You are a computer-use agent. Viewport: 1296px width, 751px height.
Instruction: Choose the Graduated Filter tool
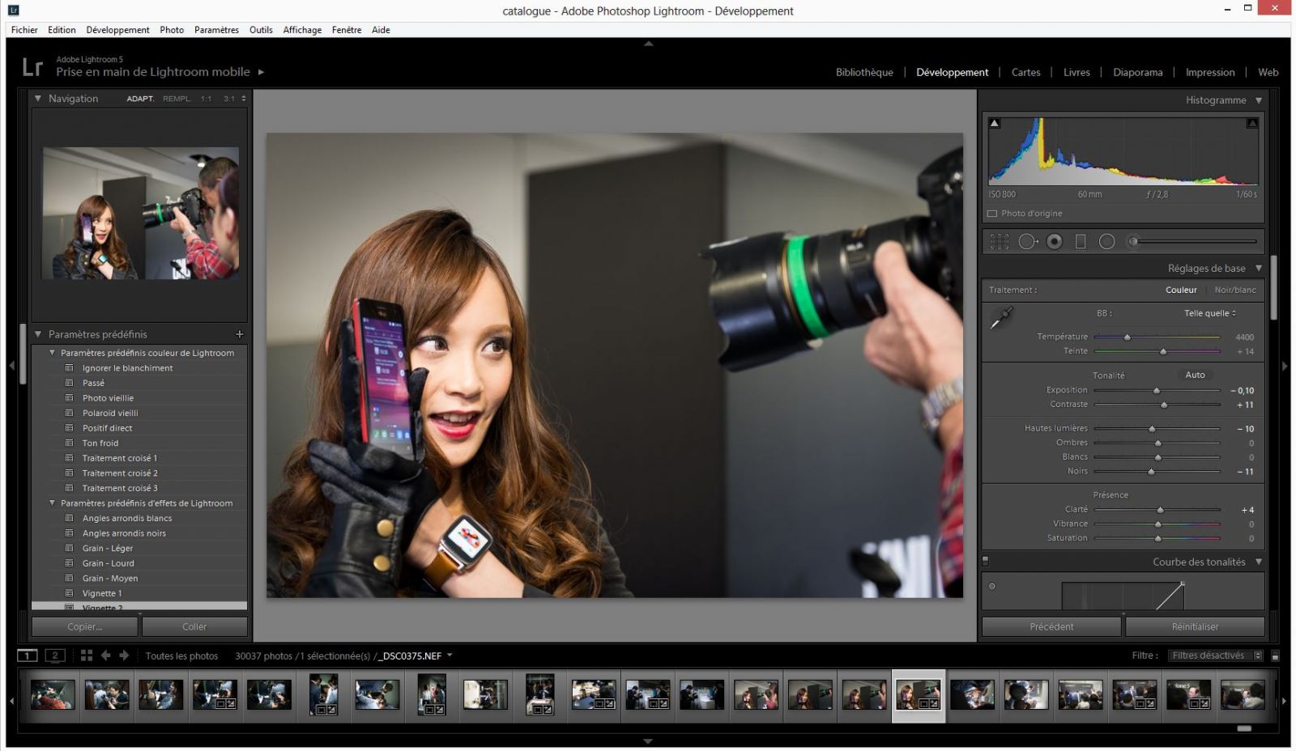click(x=1080, y=241)
